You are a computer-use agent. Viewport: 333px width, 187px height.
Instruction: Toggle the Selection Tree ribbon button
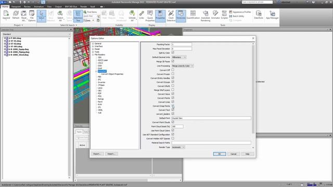(78, 16)
